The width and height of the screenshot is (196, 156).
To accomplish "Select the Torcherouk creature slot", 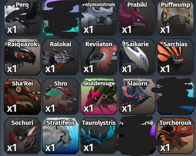I will pyautogui.click(x=175, y=136).
